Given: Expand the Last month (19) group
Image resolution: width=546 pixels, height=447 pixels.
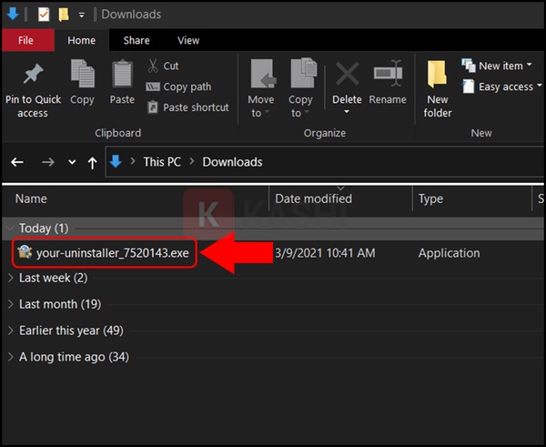Looking at the screenshot, I should 10,304.
